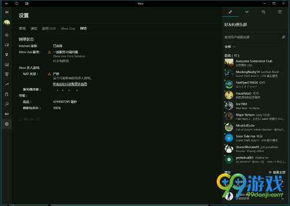Click Major Nelson's avatar
Image resolution: width=290 pixels, height=206 pixels.
229,117
